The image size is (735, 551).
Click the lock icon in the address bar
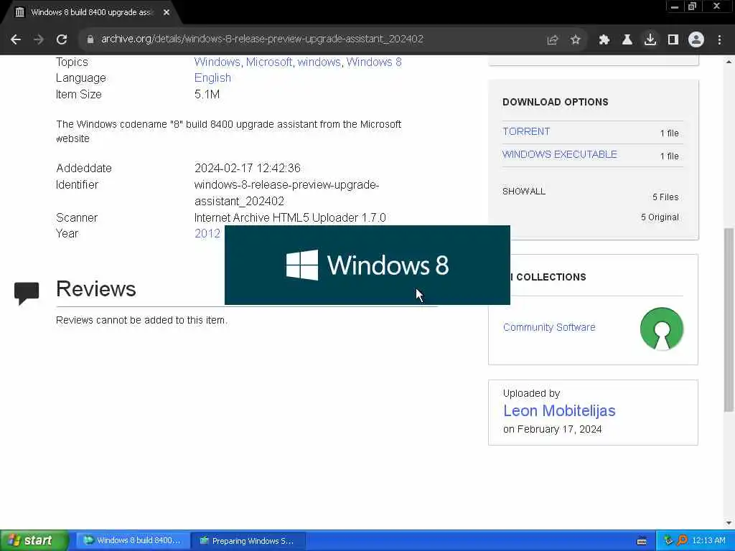click(x=90, y=39)
